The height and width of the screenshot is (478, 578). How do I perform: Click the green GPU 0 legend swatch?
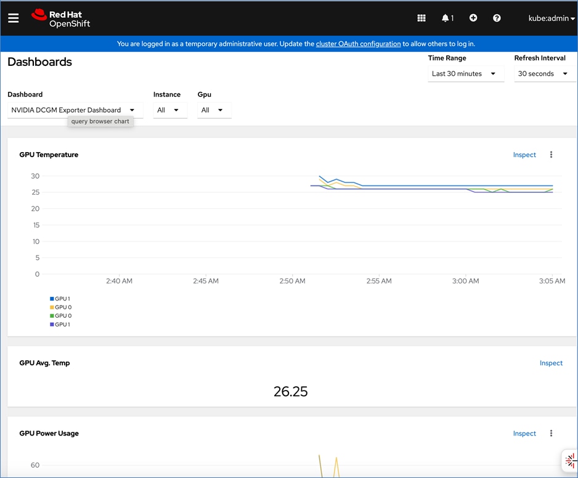coord(52,315)
